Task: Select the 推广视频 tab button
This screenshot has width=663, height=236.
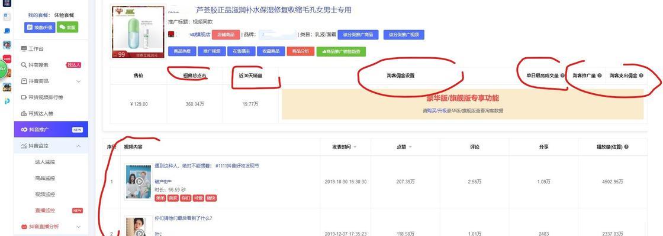Action: [x=211, y=51]
